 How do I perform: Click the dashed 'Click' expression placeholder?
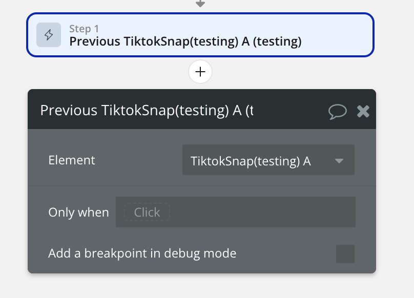tap(147, 212)
